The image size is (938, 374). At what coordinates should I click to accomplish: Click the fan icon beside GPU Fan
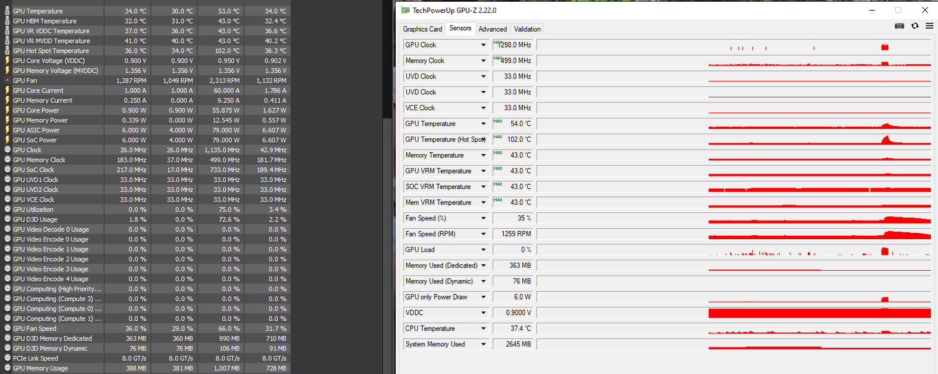7,80
